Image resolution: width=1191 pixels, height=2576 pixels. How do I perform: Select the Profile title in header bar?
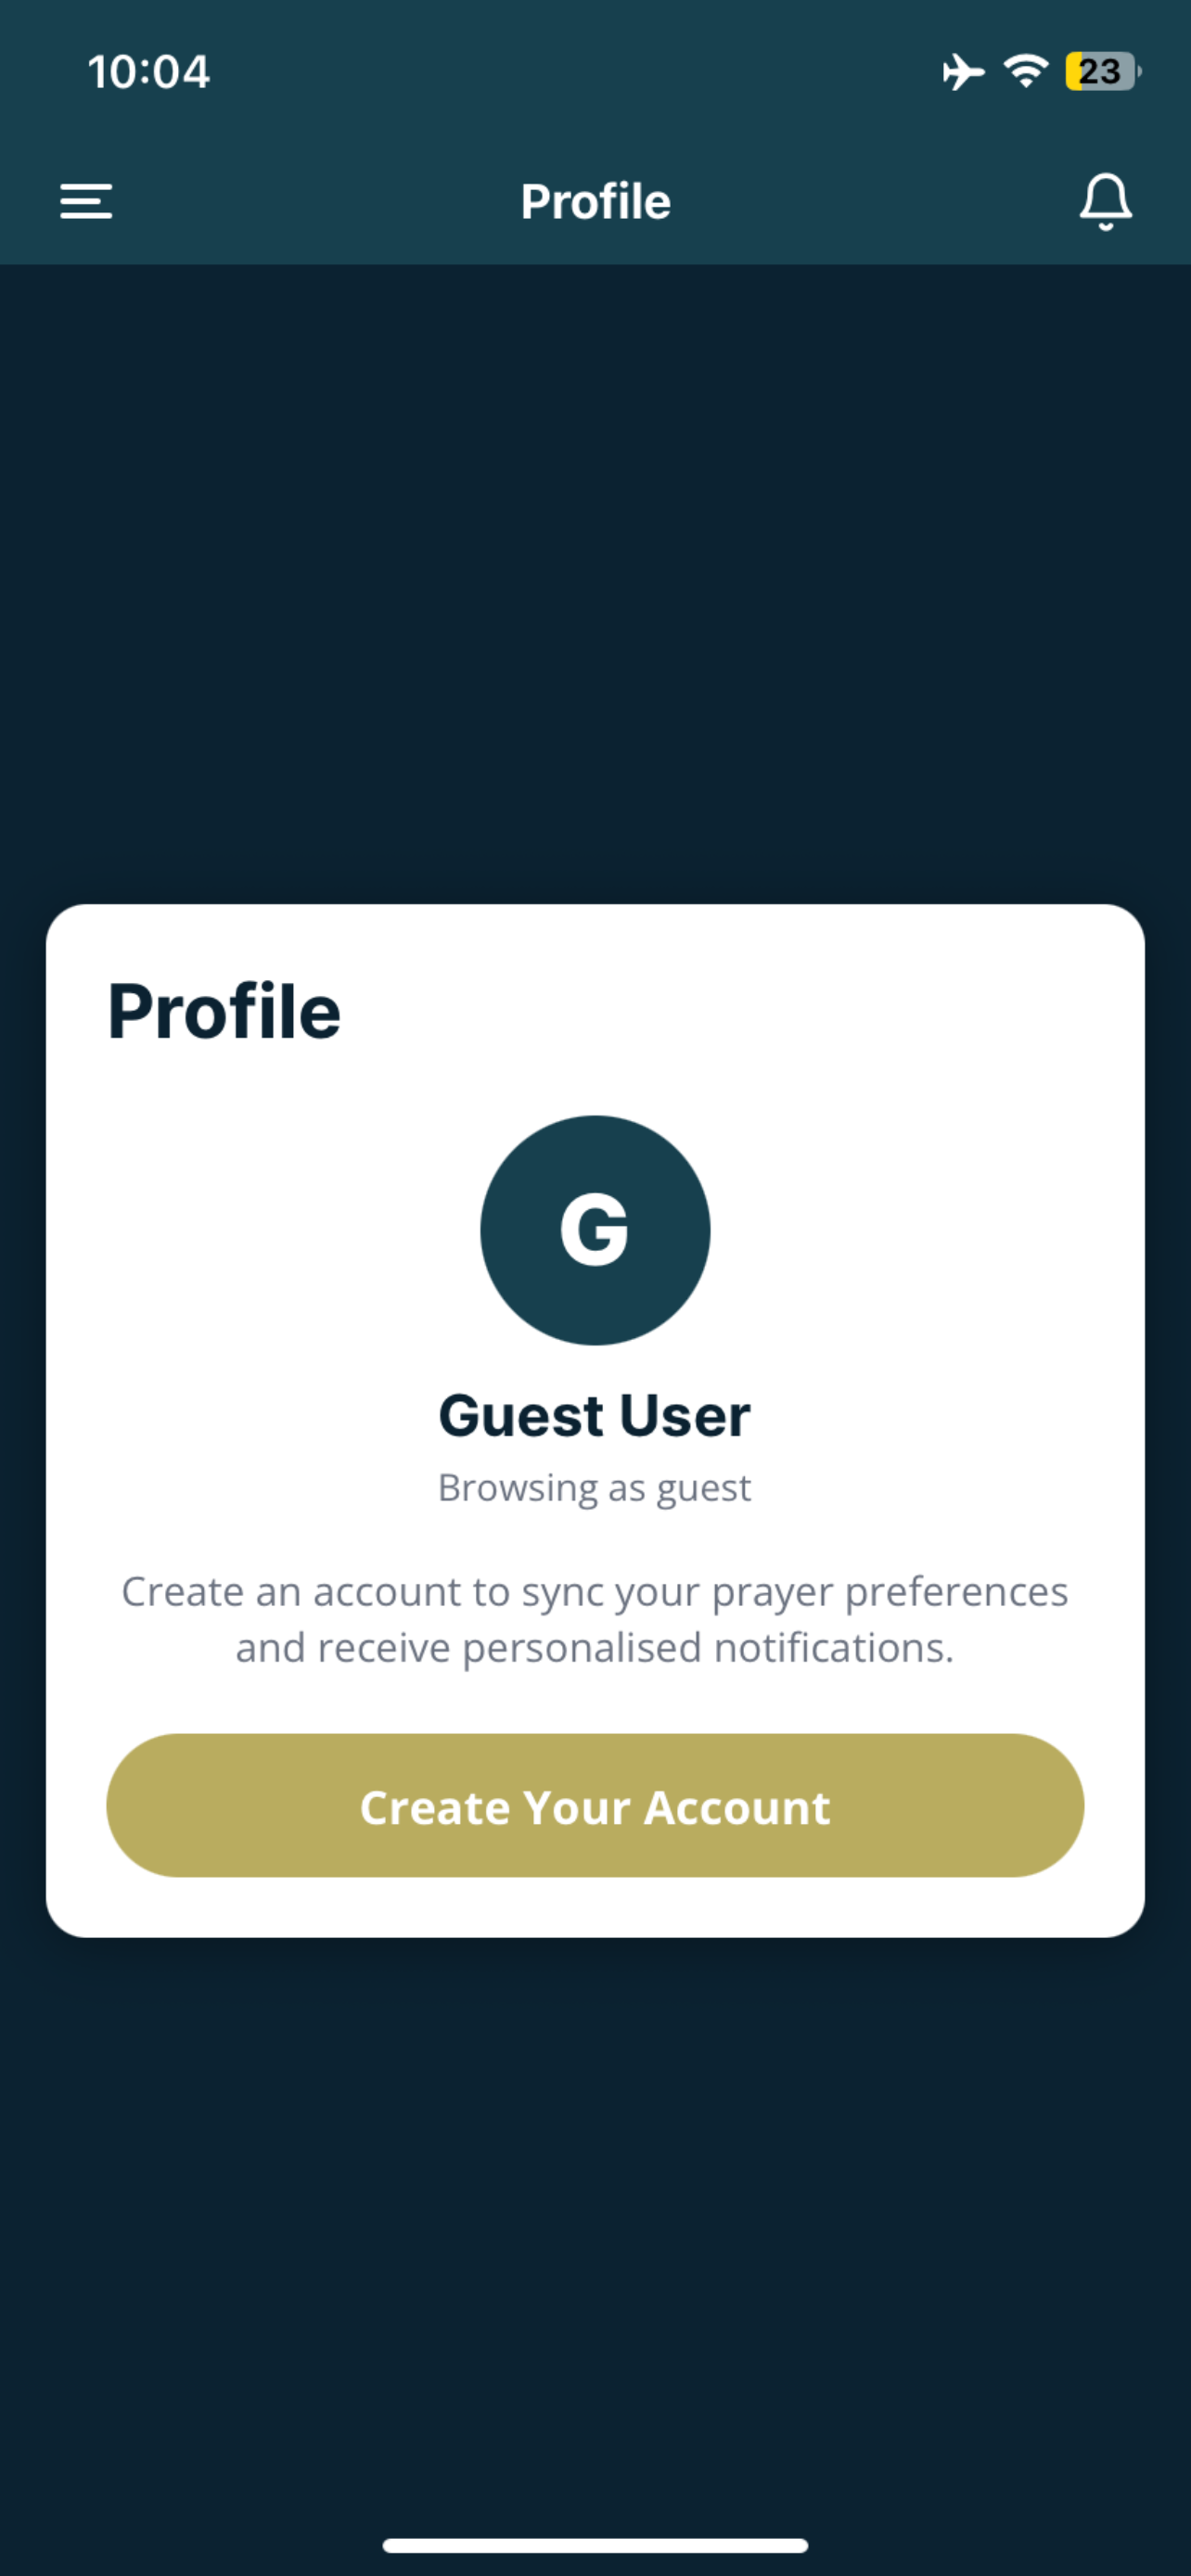pos(595,202)
